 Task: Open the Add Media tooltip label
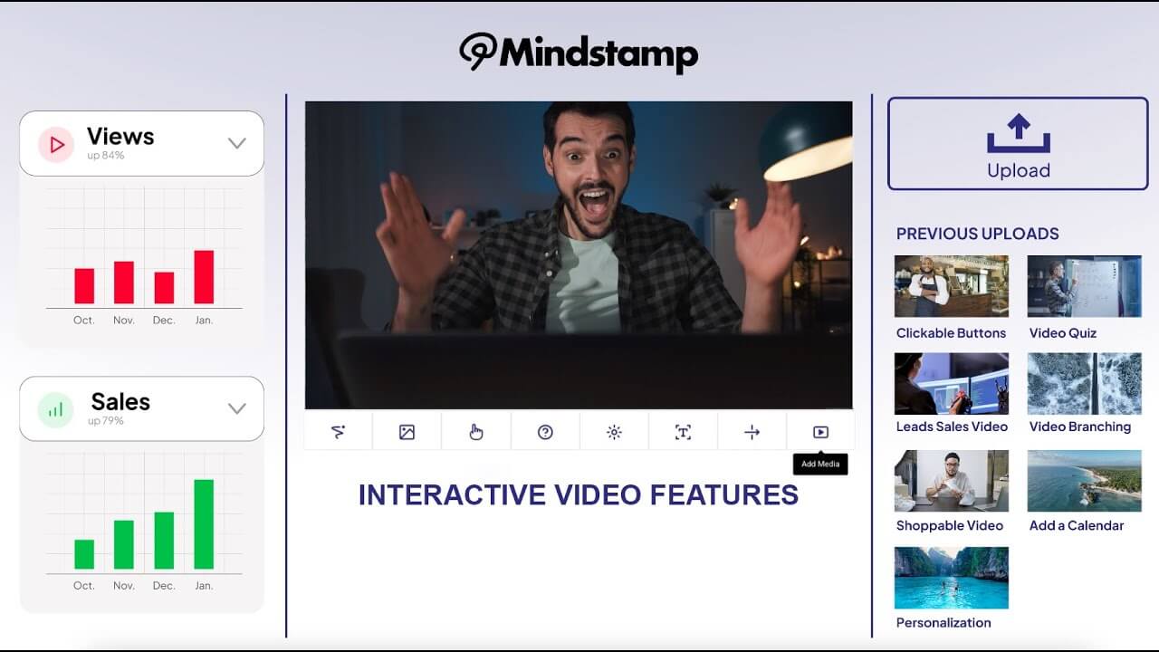point(820,464)
